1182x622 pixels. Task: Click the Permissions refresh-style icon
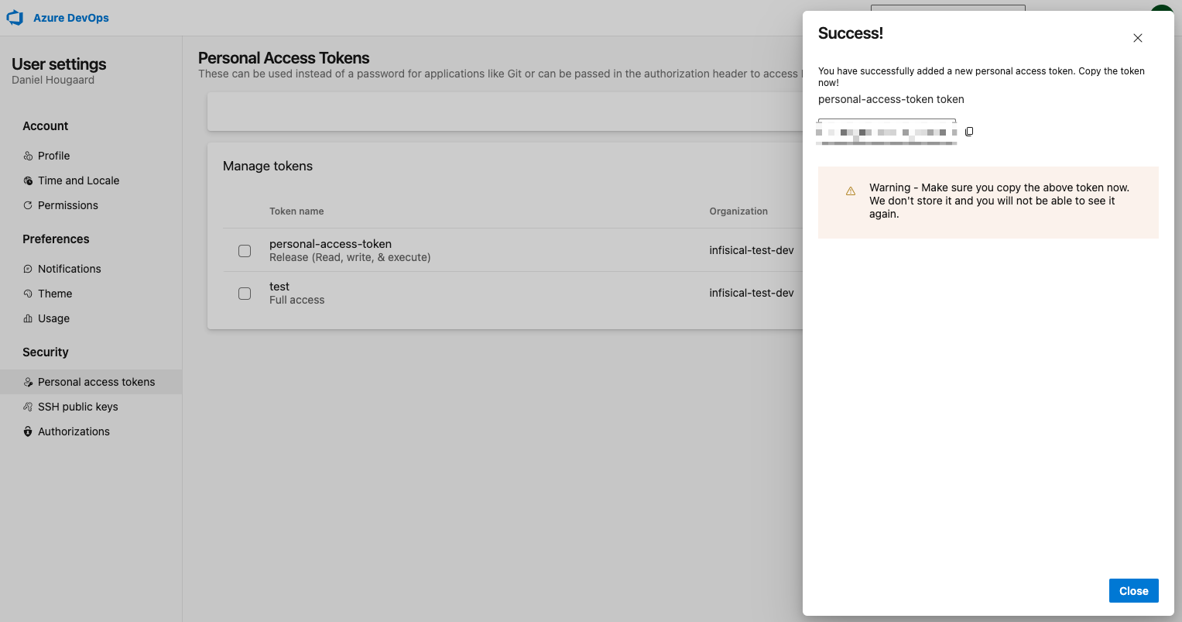tap(28, 205)
